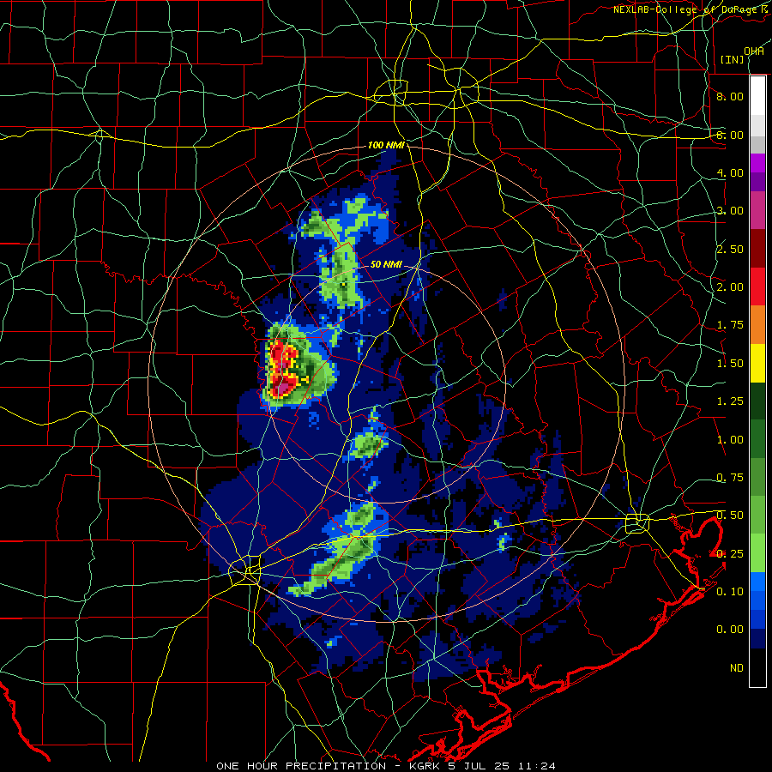Screen dimensions: 772x772
Task: Click the OHA product label
Action: click(753, 51)
